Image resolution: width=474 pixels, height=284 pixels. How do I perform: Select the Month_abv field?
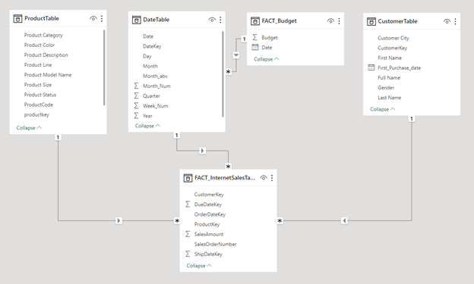(x=155, y=76)
